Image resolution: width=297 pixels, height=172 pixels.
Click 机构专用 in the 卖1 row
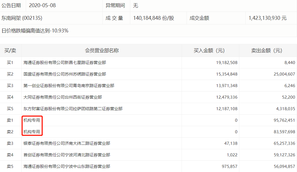click(32, 120)
